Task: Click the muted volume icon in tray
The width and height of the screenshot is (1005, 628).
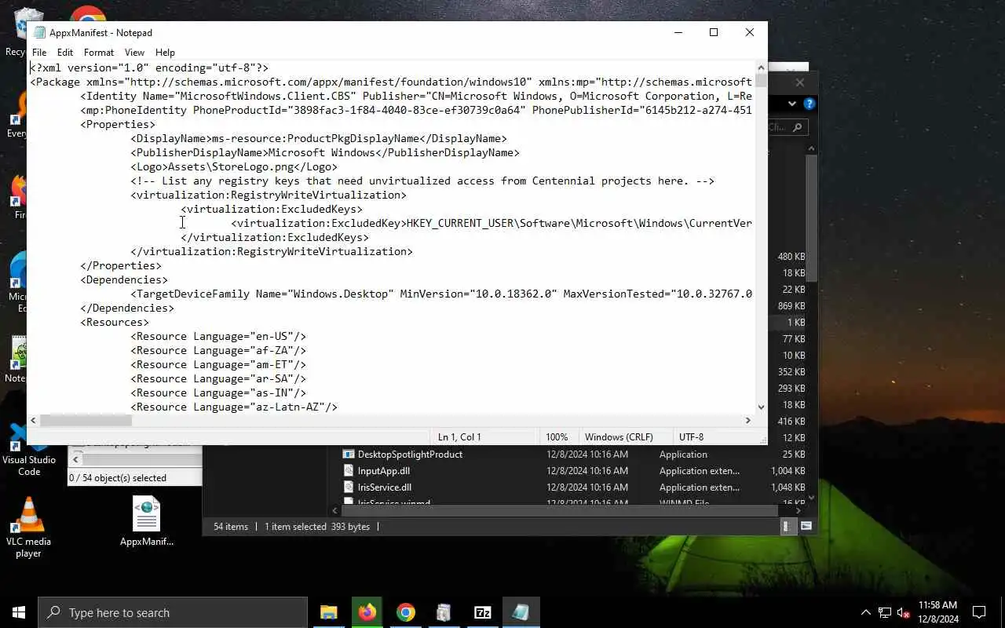Action: [x=903, y=612]
